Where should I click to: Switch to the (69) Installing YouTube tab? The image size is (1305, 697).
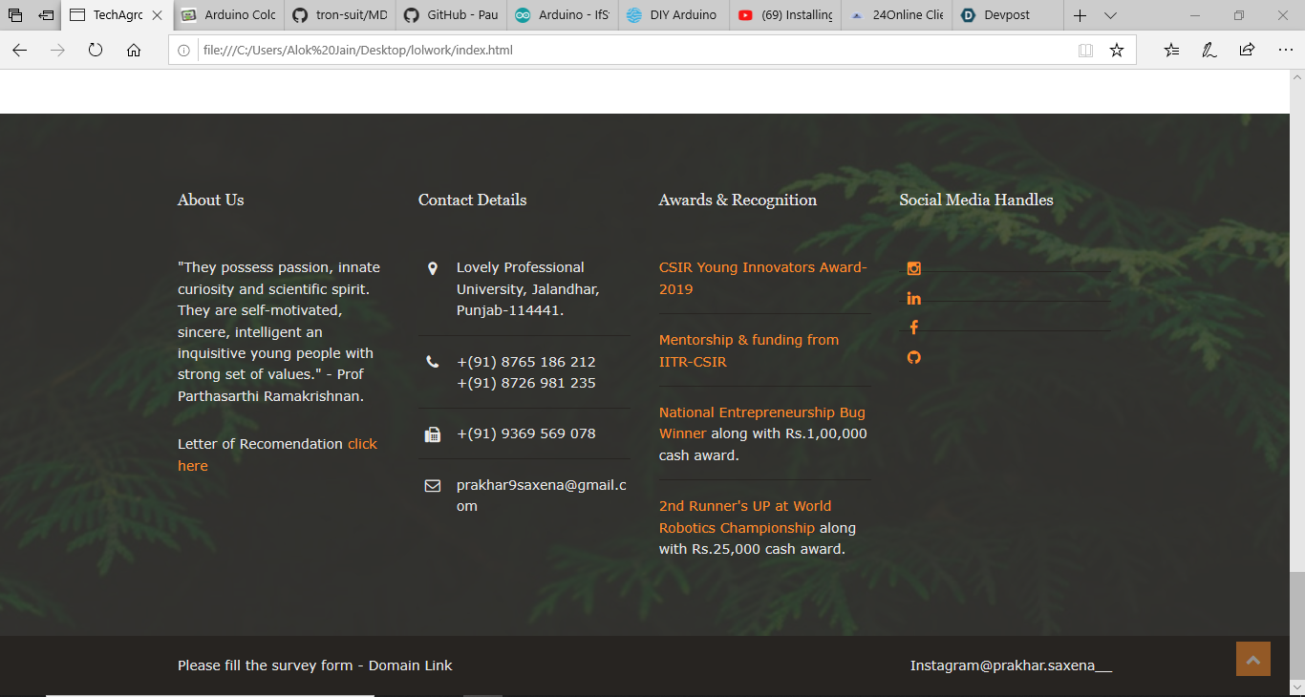coord(785,15)
